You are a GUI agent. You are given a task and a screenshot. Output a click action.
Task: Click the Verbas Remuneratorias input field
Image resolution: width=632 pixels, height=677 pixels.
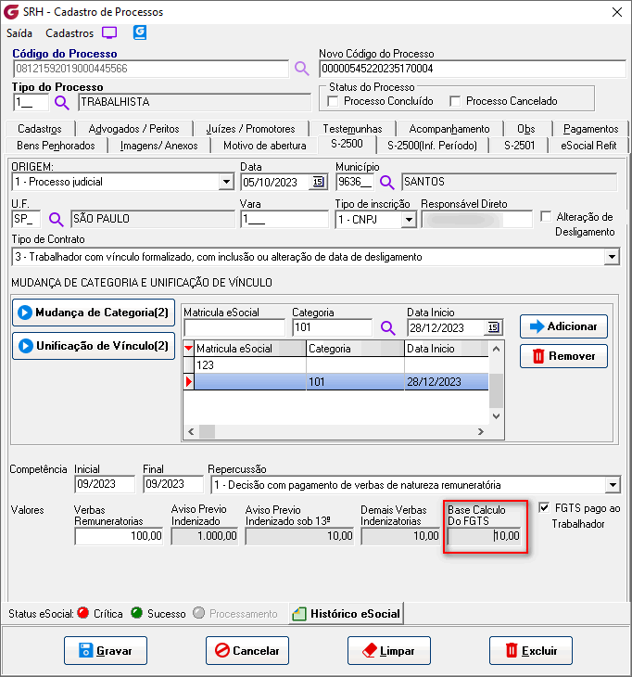pos(118,535)
